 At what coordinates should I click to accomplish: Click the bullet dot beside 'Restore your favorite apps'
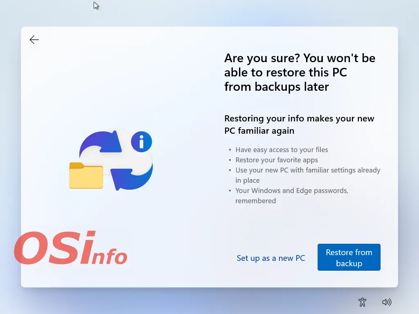pyautogui.click(x=230, y=160)
